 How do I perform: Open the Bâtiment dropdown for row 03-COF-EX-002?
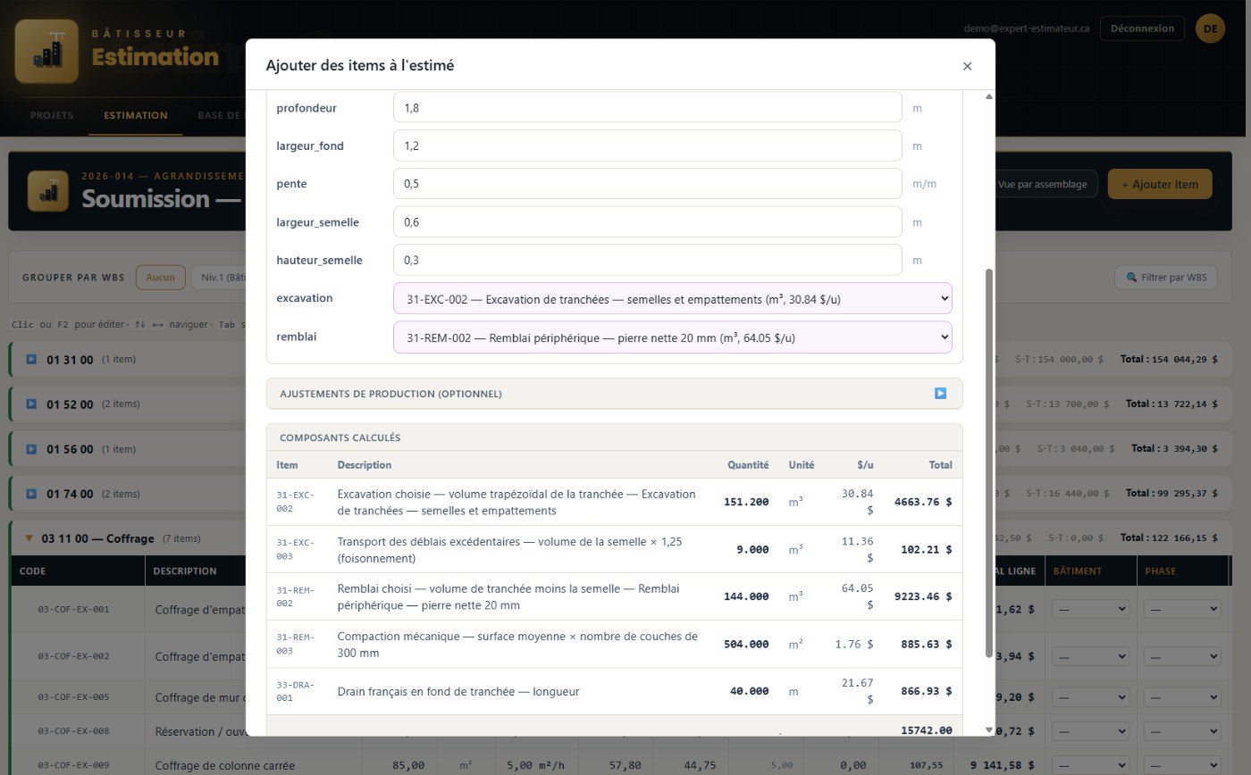1090,656
